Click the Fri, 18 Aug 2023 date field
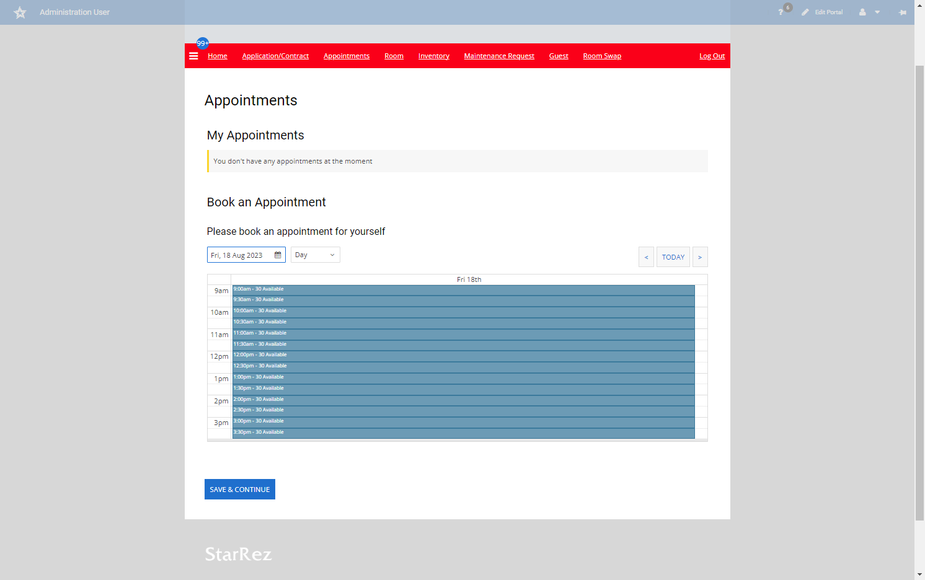 (x=246, y=255)
